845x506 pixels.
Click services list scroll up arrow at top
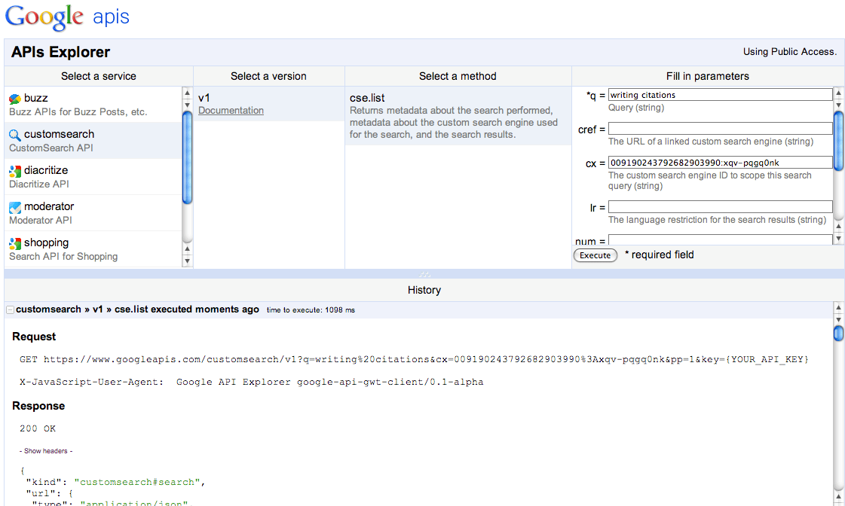[x=187, y=93]
